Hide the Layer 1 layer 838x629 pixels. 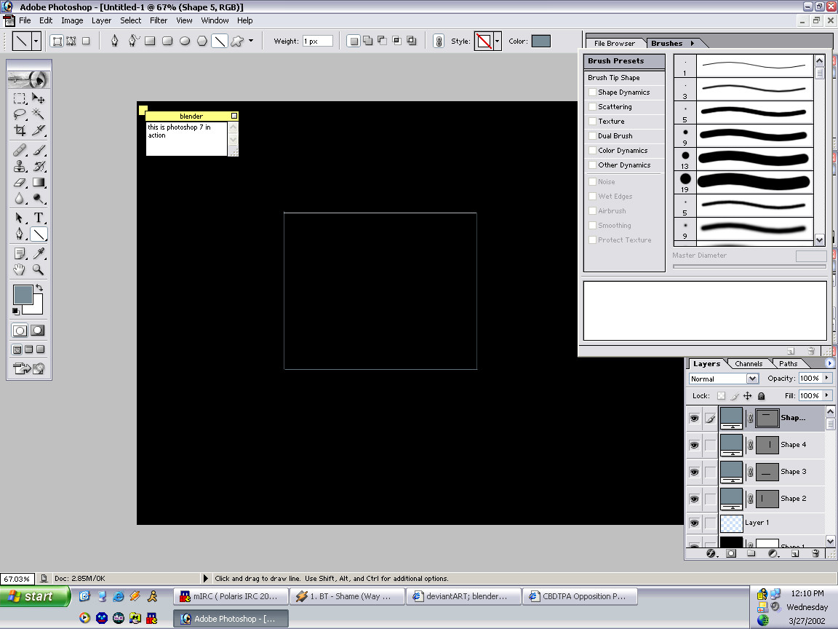click(x=694, y=523)
